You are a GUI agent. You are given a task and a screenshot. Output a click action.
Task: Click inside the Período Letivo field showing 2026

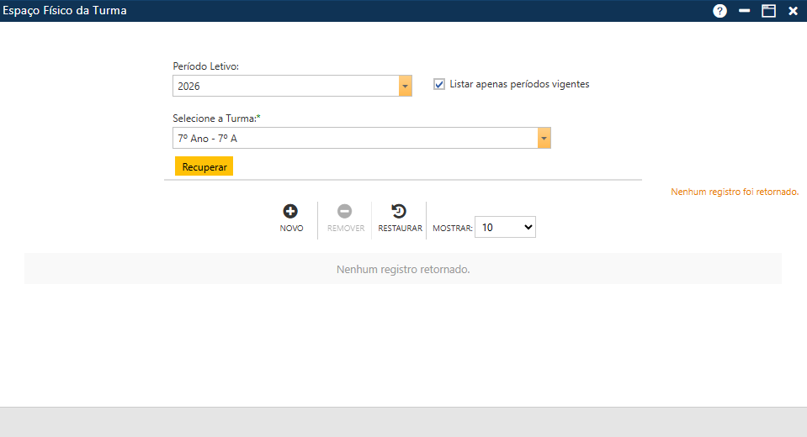285,87
